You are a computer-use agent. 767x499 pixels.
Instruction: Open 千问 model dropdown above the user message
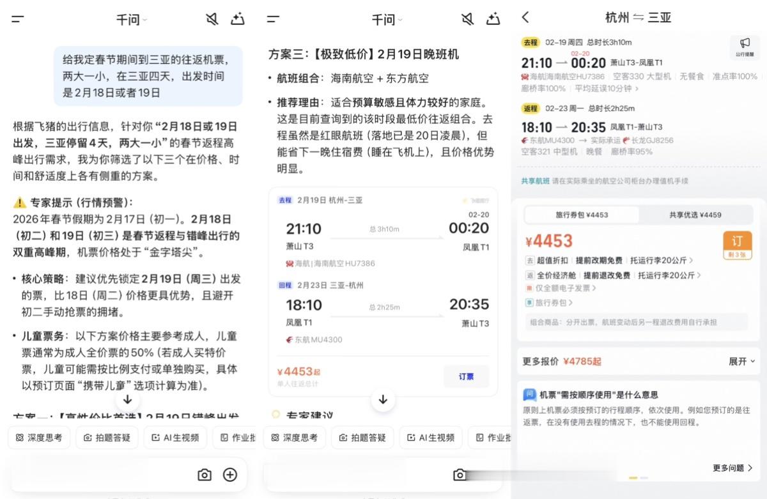(x=131, y=20)
